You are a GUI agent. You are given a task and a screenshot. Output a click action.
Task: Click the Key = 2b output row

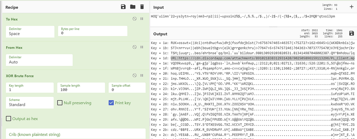coord(253,130)
